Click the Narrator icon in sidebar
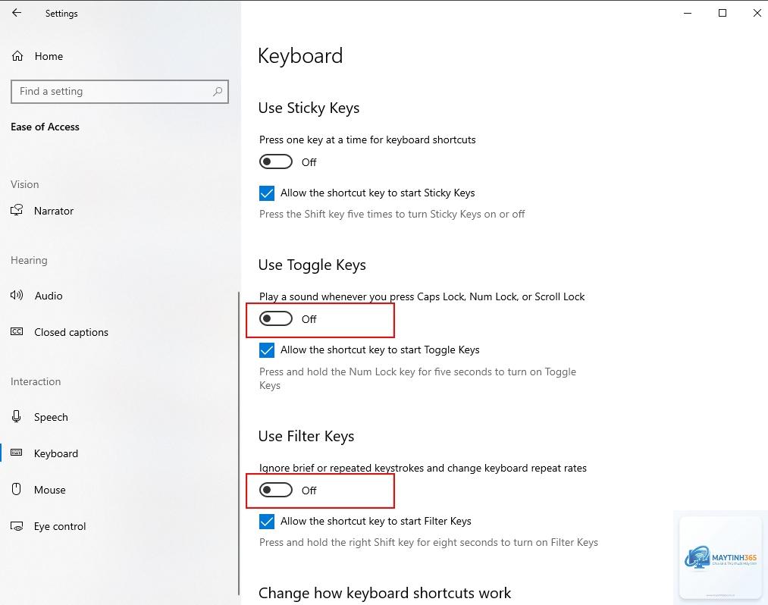Image resolution: width=768 pixels, height=605 pixels. click(17, 210)
